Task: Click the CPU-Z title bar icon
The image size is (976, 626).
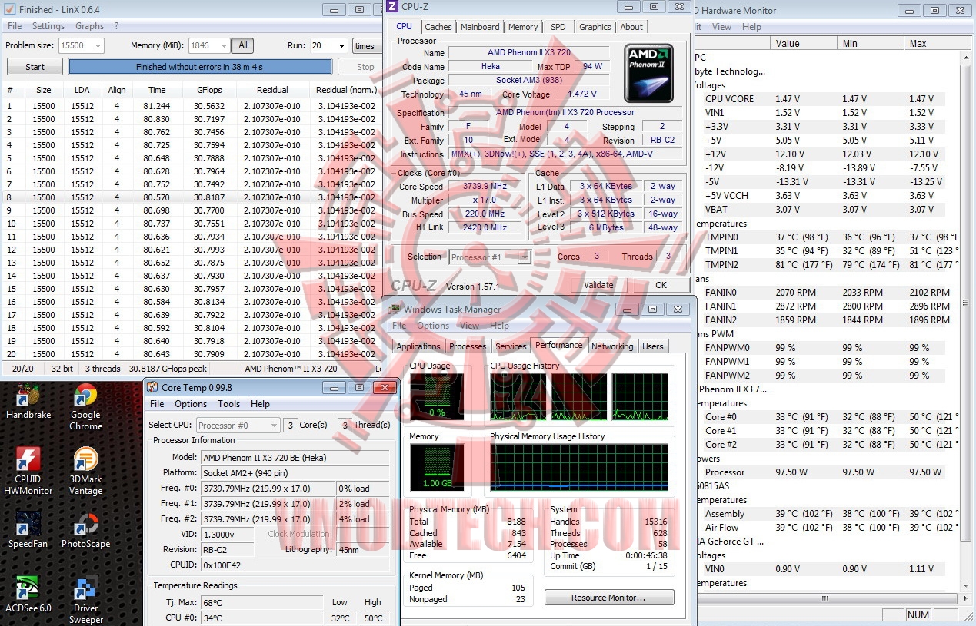Action: (x=391, y=6)
